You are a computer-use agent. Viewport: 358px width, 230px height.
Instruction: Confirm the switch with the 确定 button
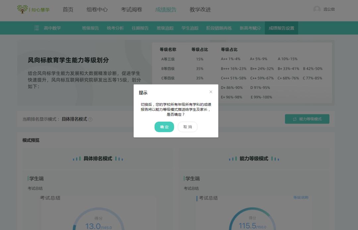point(164,127)
